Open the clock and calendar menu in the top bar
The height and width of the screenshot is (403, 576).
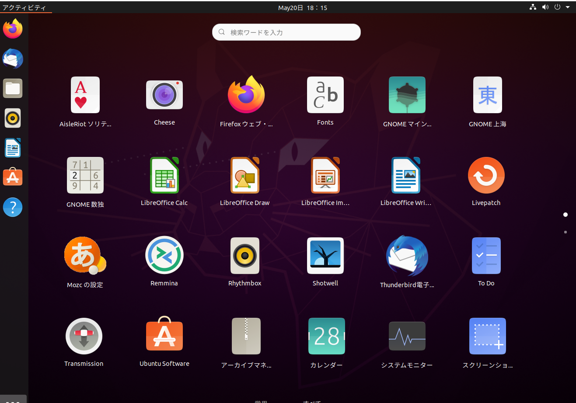[303, 7]
